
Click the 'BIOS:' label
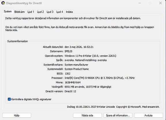click(60, 73)
